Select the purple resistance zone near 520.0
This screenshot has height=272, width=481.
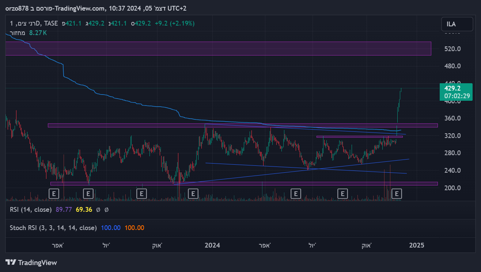click(218, 49)
